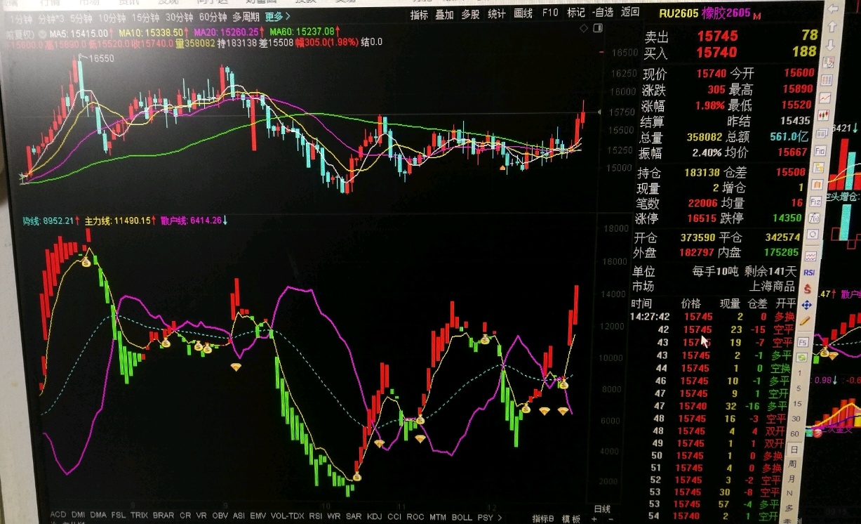Click the line-chart icon in right toolbar
Screen dimensions: 861x524
tap(825, 98)
